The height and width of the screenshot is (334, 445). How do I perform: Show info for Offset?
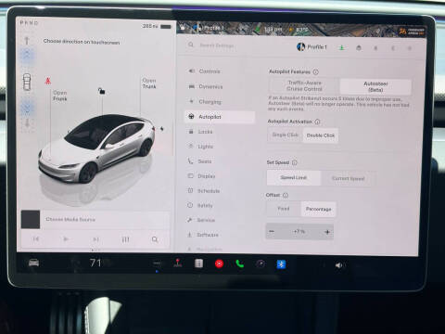click(286, 195)
